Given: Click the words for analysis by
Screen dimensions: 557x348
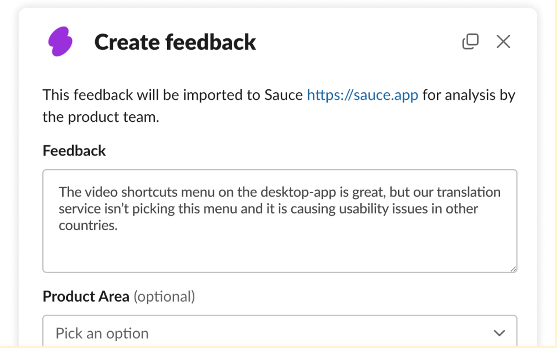Looking at the screenshot, I should point(468,95).
